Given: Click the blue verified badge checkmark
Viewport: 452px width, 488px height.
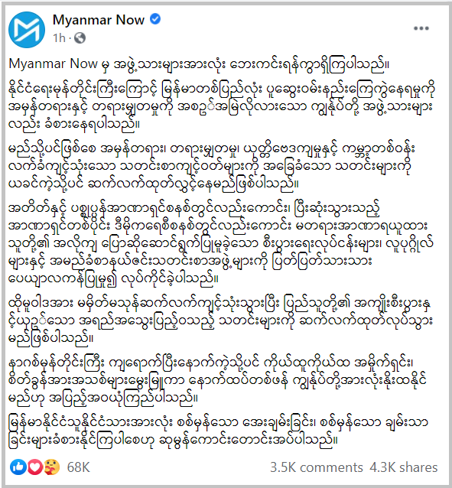Looking at the screenshot, I should (x=155, y=19).
